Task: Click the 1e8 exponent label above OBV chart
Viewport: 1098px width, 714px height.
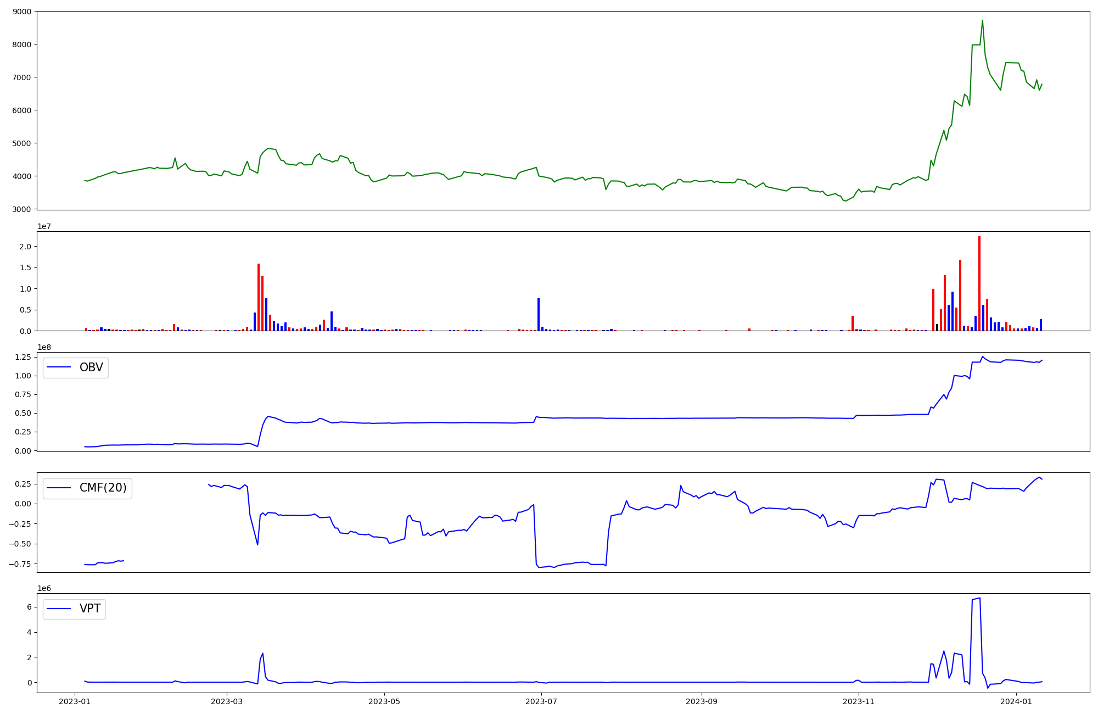Action: click(44, 347)
